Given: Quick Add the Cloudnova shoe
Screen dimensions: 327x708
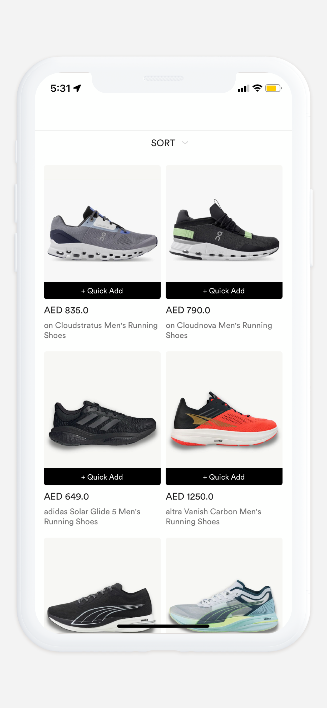Looking at the screenshot, I should pyautogui.click(x=224, y=291).
